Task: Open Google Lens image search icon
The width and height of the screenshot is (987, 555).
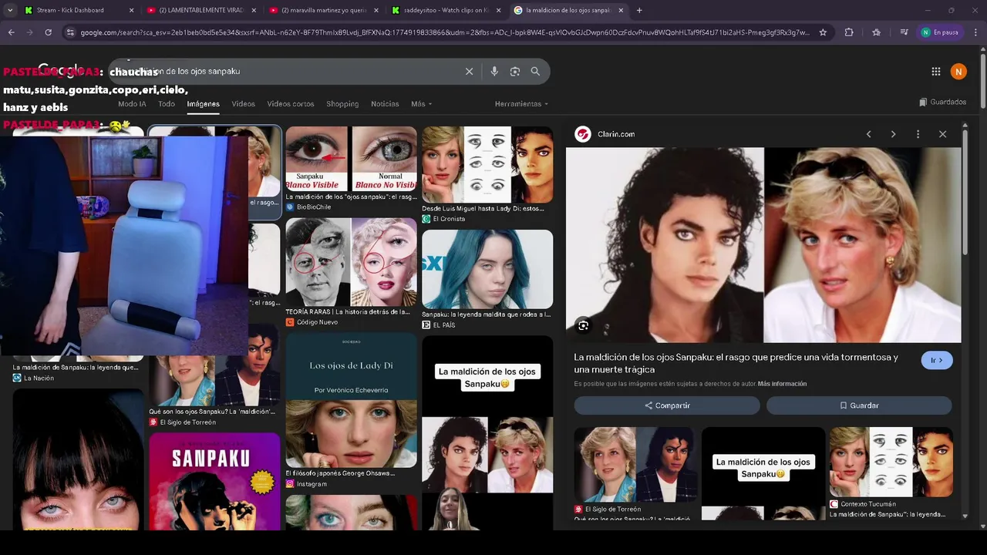Action: pyautogui.click(x=515, y=71)
